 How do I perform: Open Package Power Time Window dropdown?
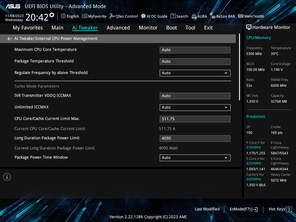coord(195,158)
